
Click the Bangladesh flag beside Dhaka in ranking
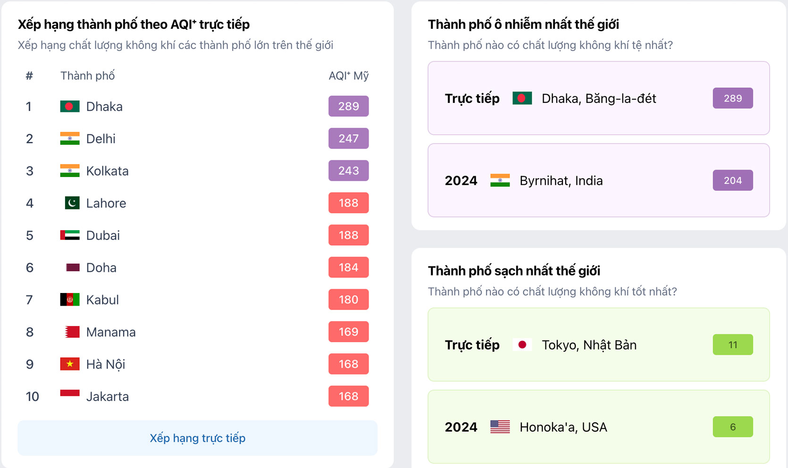69,107
